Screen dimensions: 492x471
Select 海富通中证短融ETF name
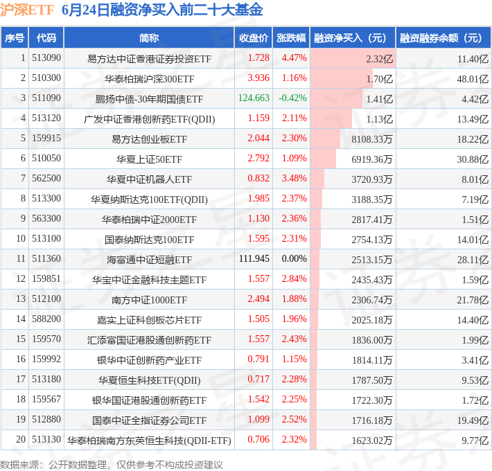(x=150, y=259)
